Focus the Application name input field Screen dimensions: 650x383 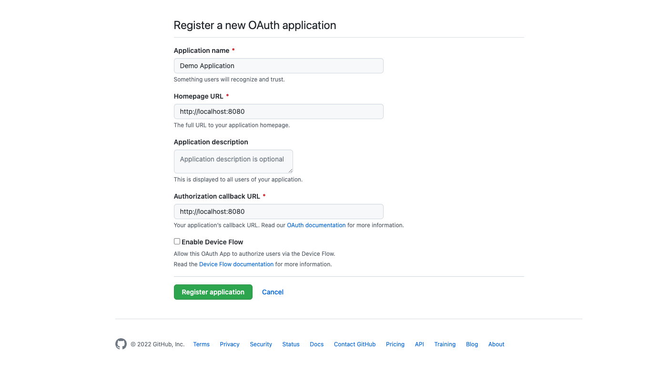click(278, 66)
